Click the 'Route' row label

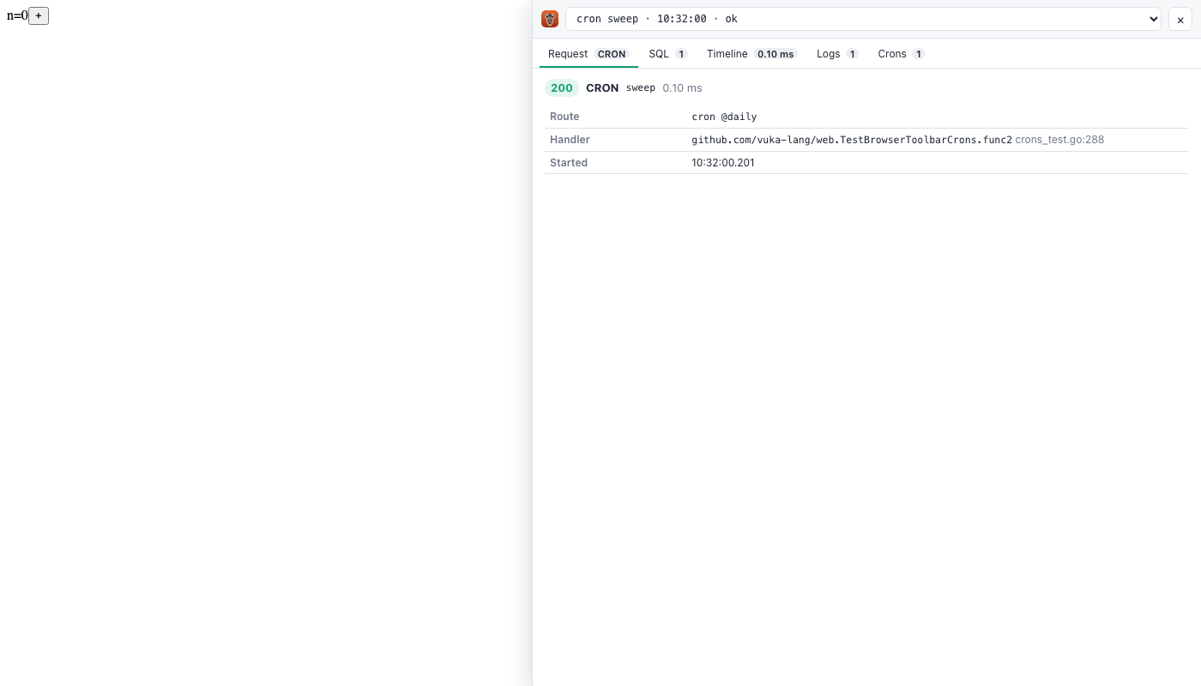(x=564, y=117)
